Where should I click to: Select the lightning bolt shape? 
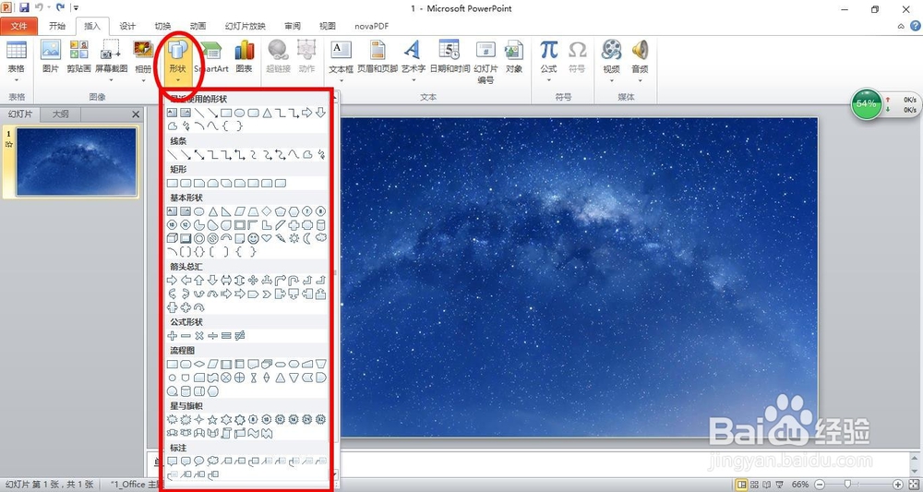pyautogui.click(x=281, y=238)
